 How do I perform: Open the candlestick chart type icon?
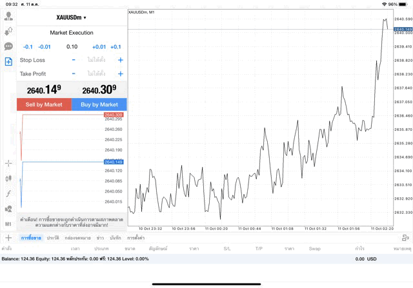[x=8, y=178]
